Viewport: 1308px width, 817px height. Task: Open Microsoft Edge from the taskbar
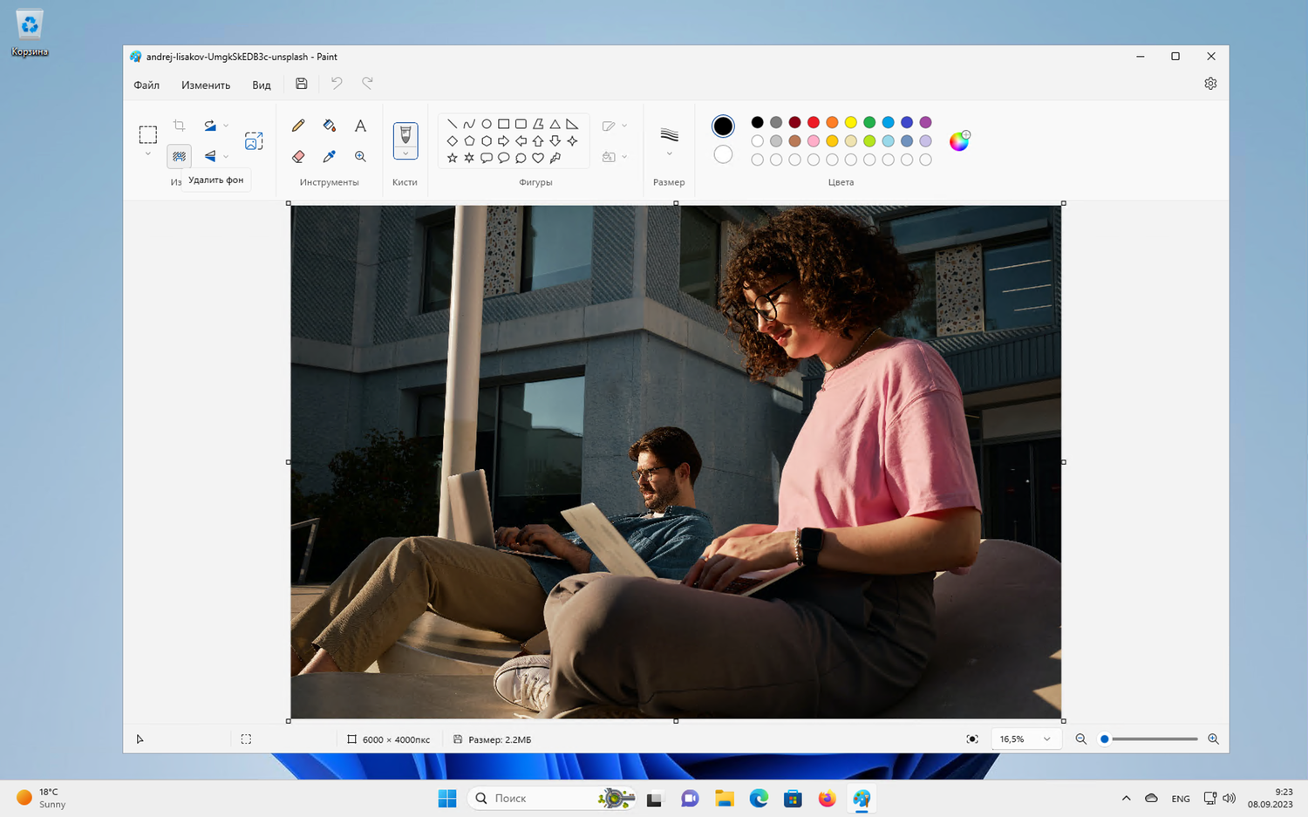[759, 798]
